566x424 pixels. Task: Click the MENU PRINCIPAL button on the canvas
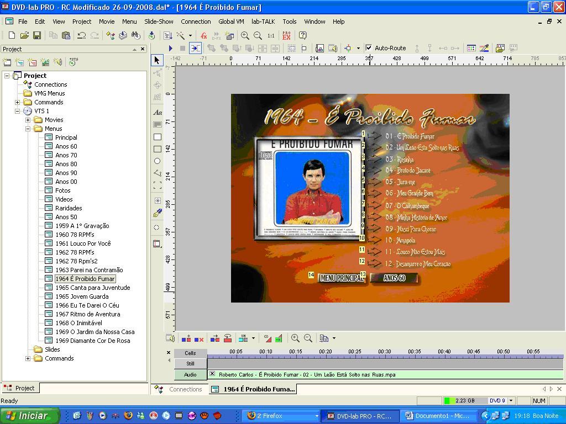342,278
